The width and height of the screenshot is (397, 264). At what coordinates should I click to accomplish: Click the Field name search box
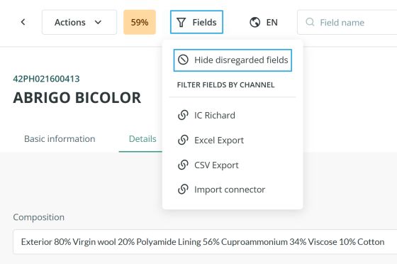pyautogui.click(x=347, y=22)
